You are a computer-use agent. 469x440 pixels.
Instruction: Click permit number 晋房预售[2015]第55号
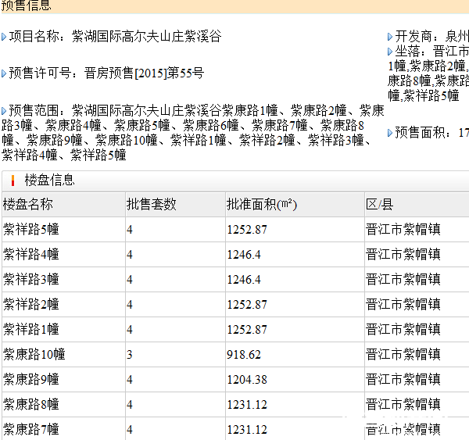(x=144, y=73)
